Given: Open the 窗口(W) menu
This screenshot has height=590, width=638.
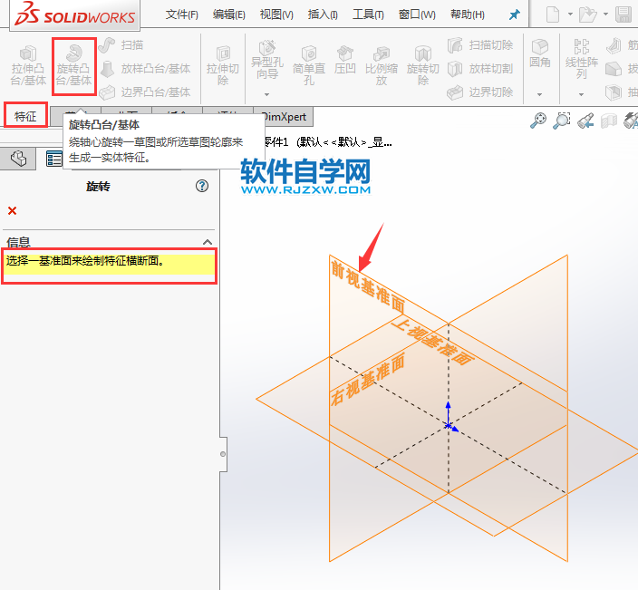Looking at the screenshot, I should (x=417, y=15).
